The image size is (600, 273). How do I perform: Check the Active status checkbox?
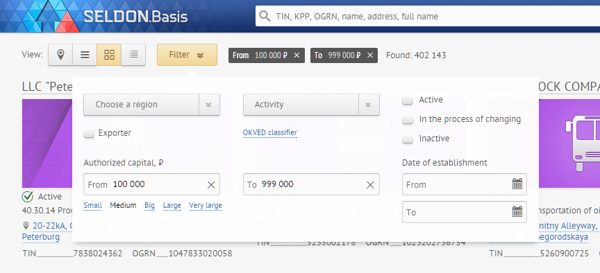[408, 100]
